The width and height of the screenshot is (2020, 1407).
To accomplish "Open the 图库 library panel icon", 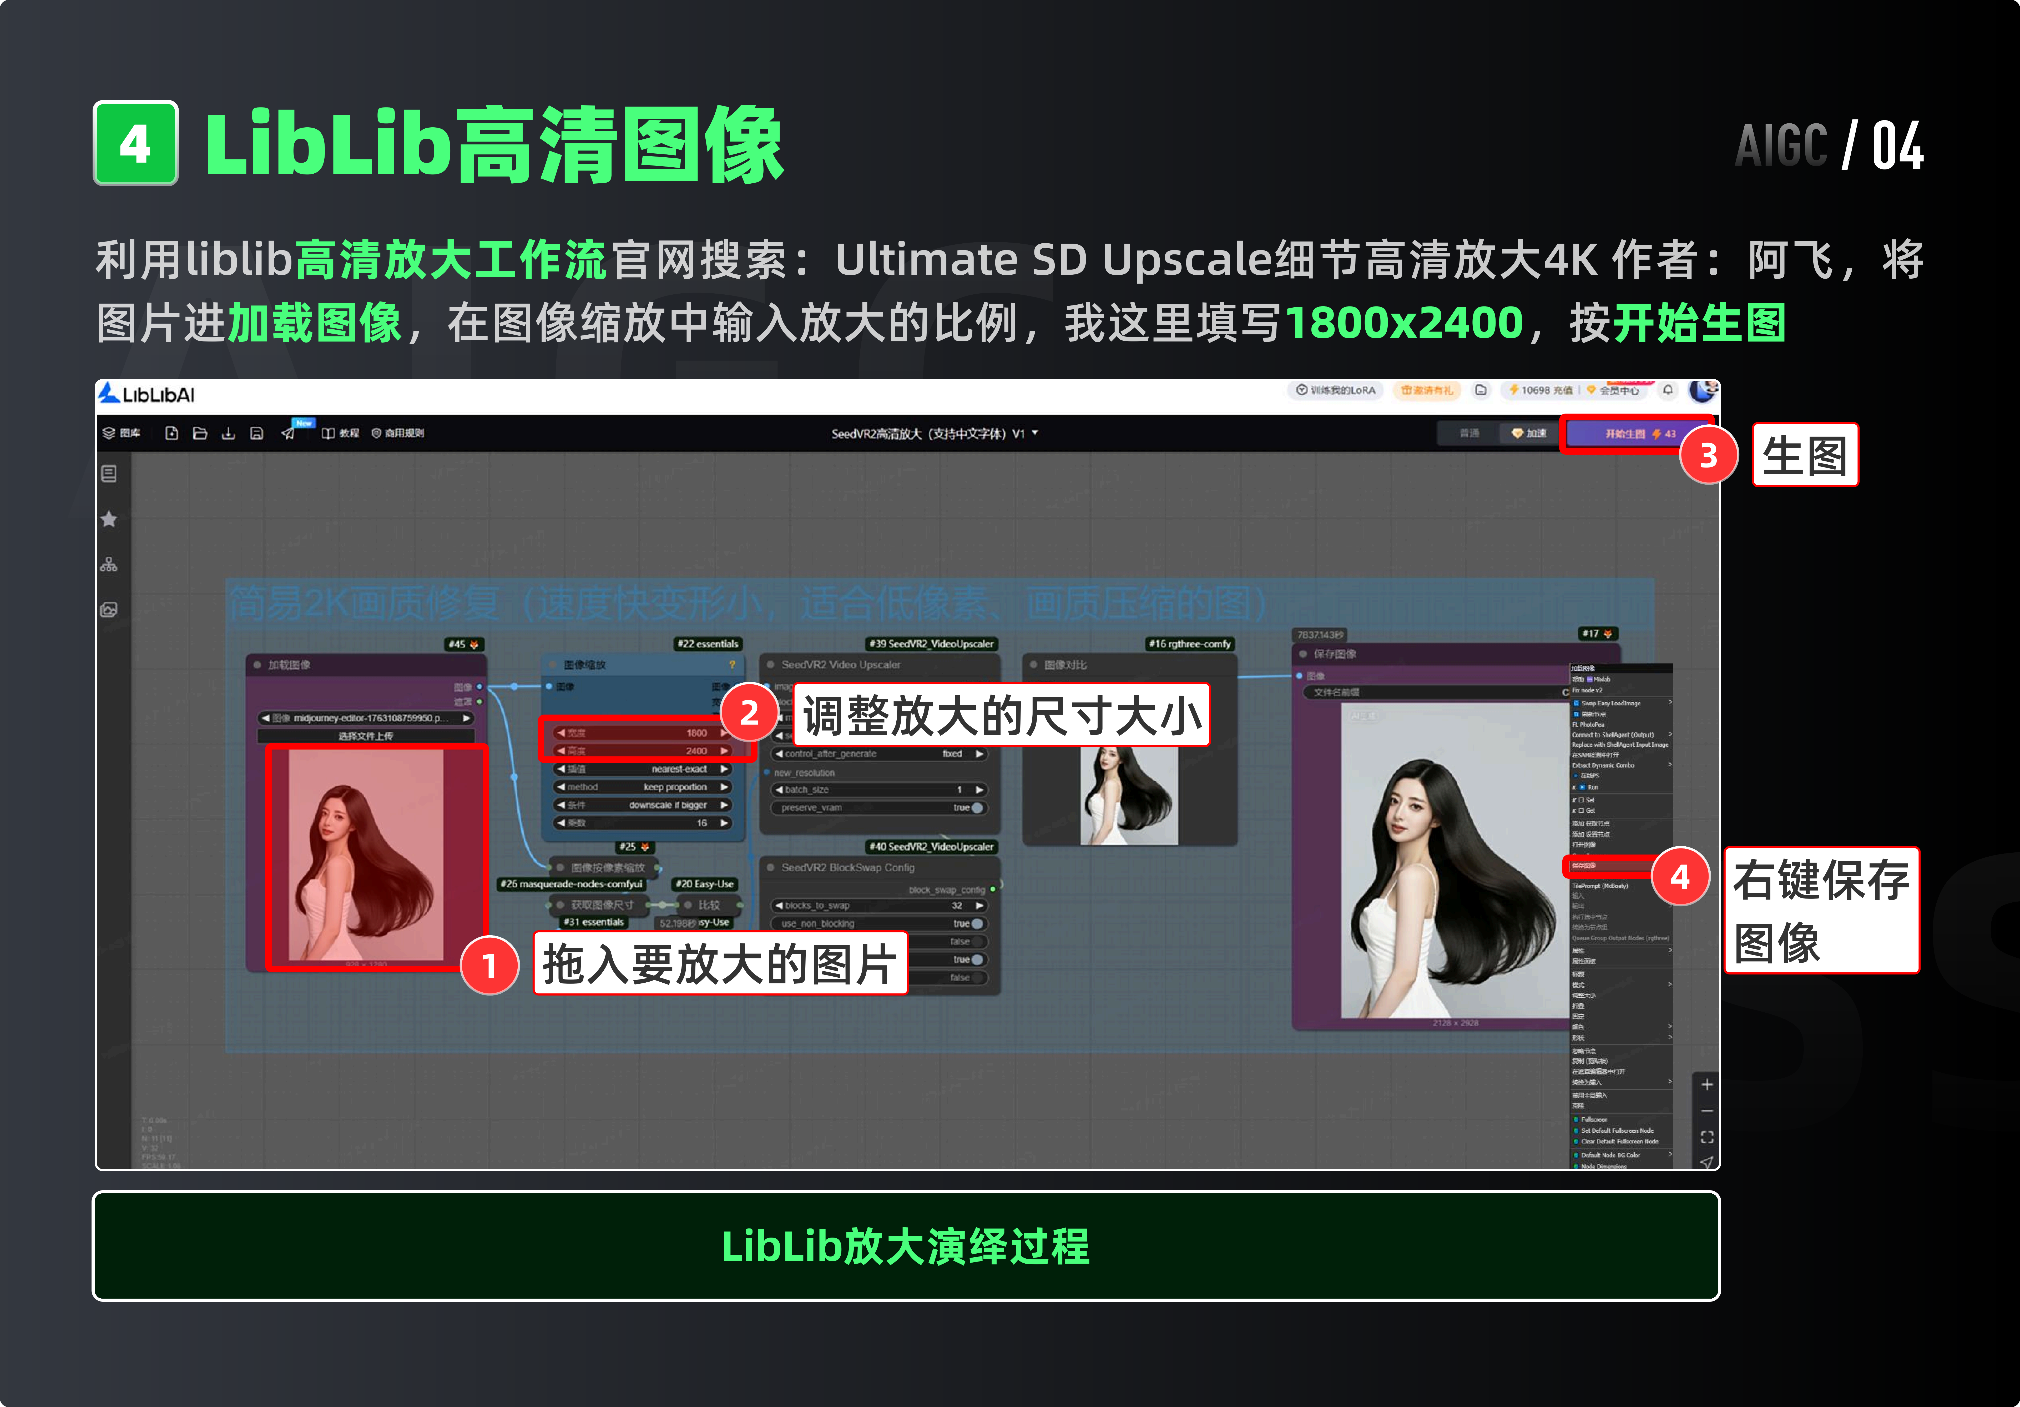I will (122, 433).
